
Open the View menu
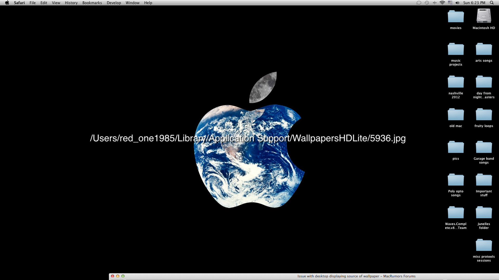click(x=56, y=3)
